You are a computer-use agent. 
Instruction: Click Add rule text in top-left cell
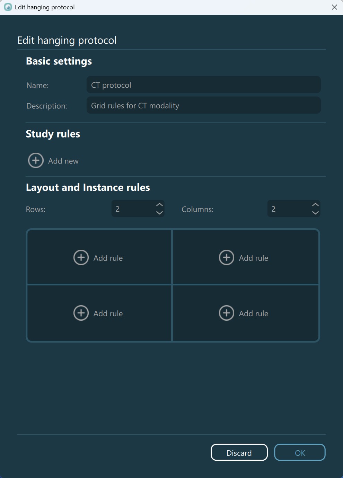click(108, 258)
